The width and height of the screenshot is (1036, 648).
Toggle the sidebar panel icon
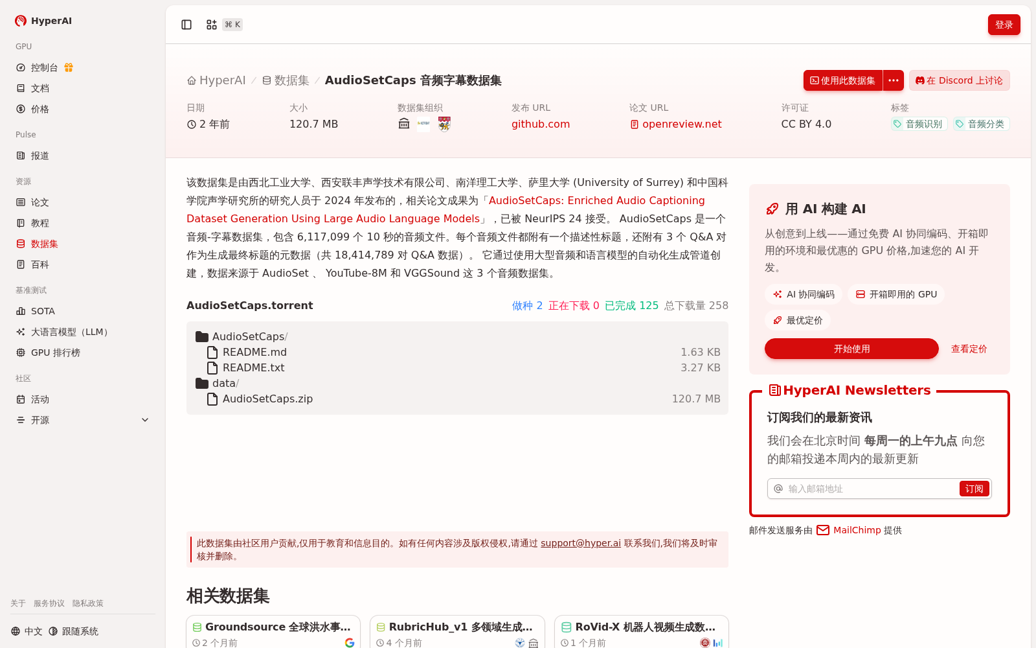point(186,25)
